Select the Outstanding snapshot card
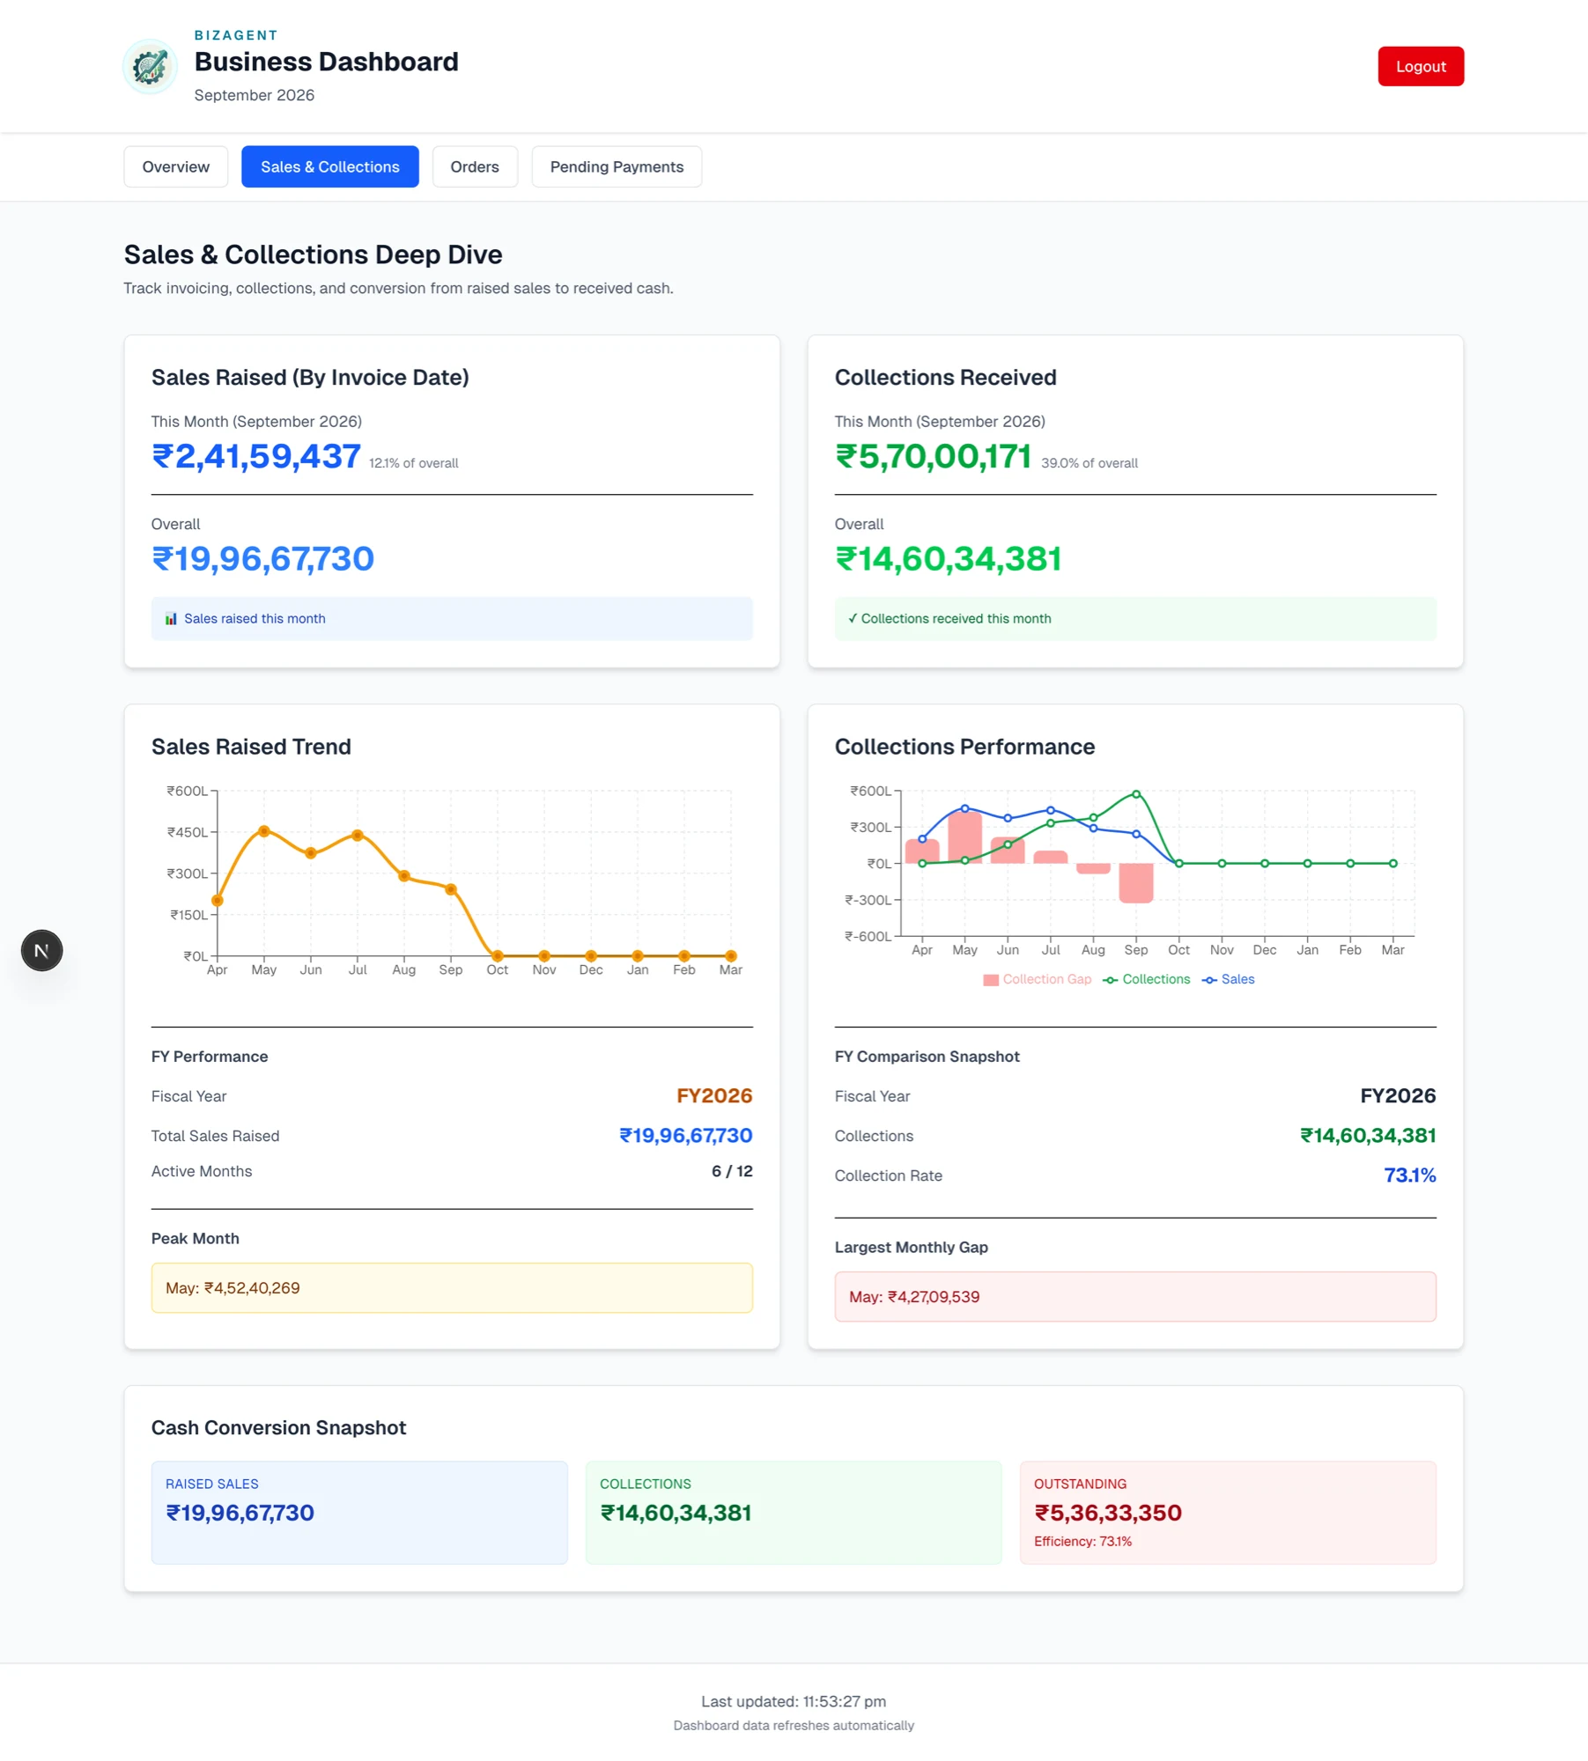 tap(1228, 1513)
